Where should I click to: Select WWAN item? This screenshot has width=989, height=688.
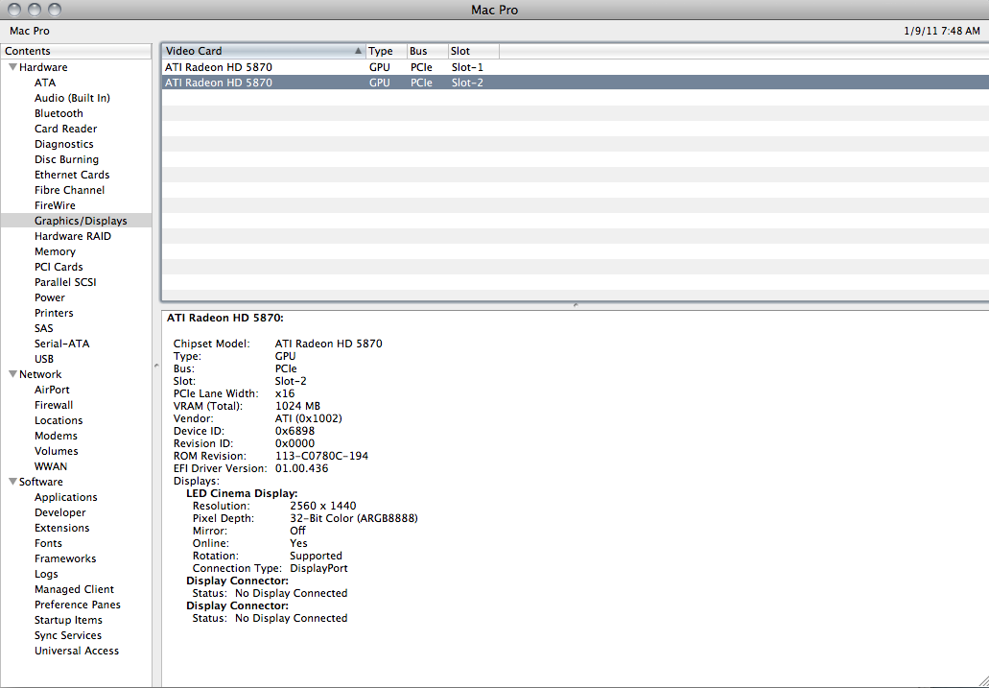tap(51, 466)
